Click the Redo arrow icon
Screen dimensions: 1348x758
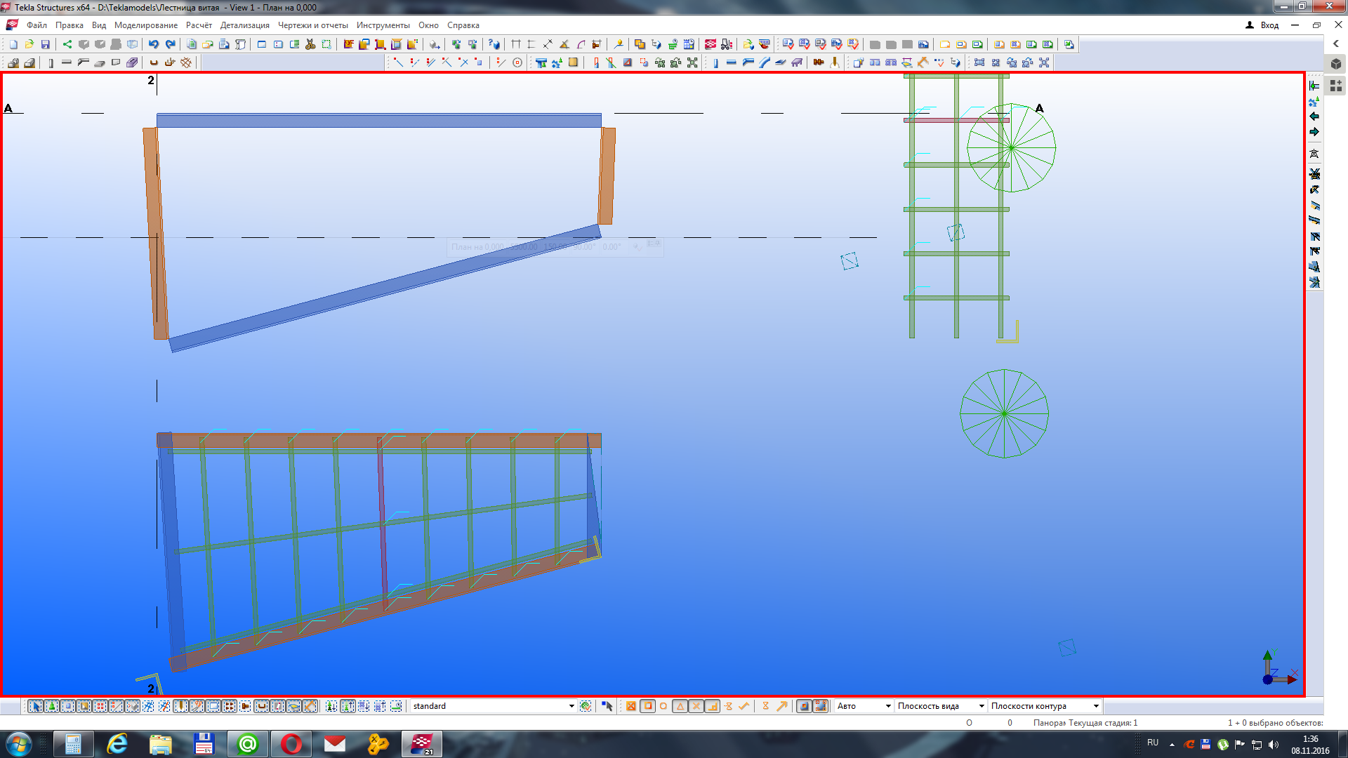click(170, 44)
